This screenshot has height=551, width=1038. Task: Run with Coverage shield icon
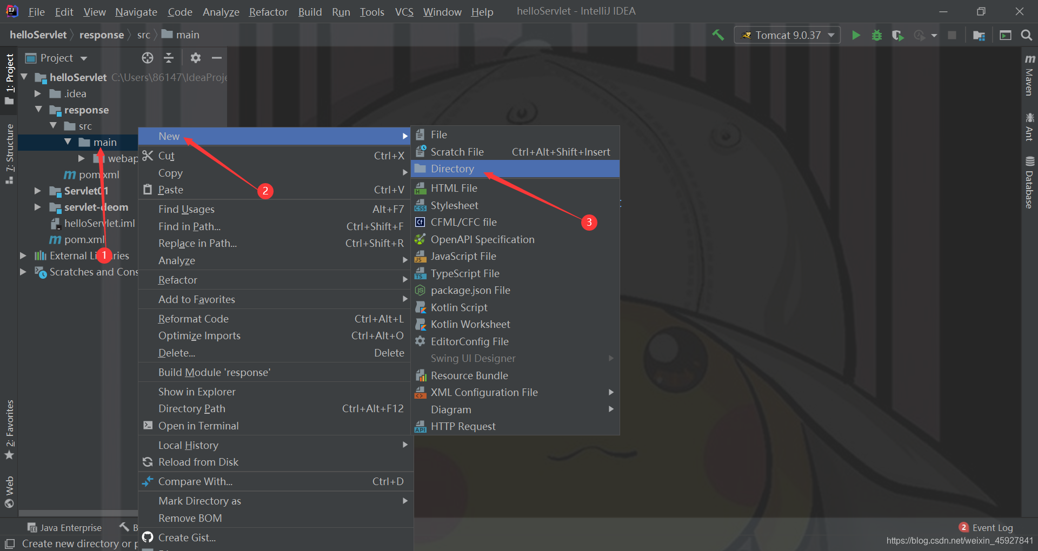tap(897, 35)
